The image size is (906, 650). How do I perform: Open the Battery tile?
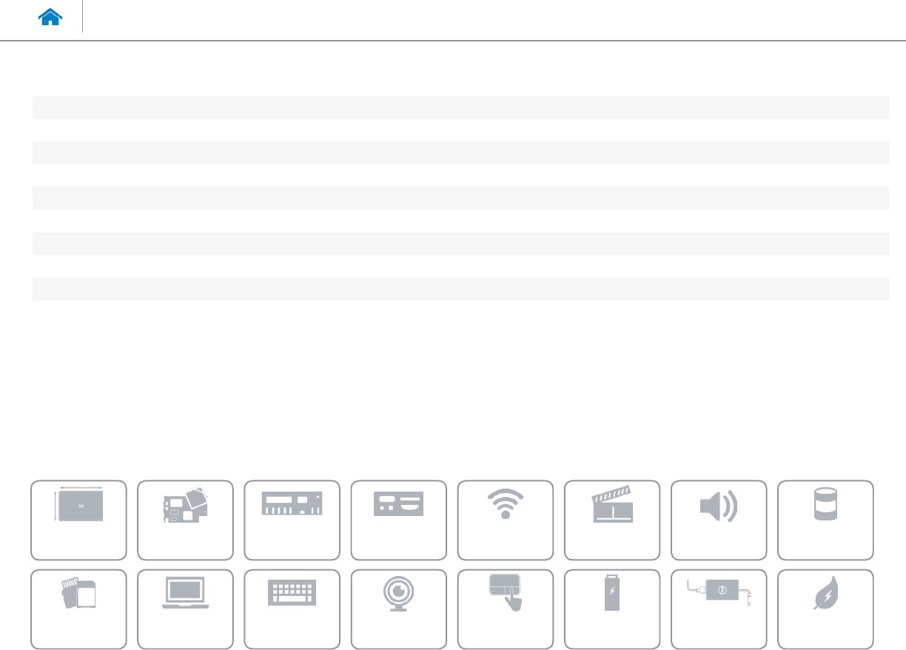click(611, 609)
